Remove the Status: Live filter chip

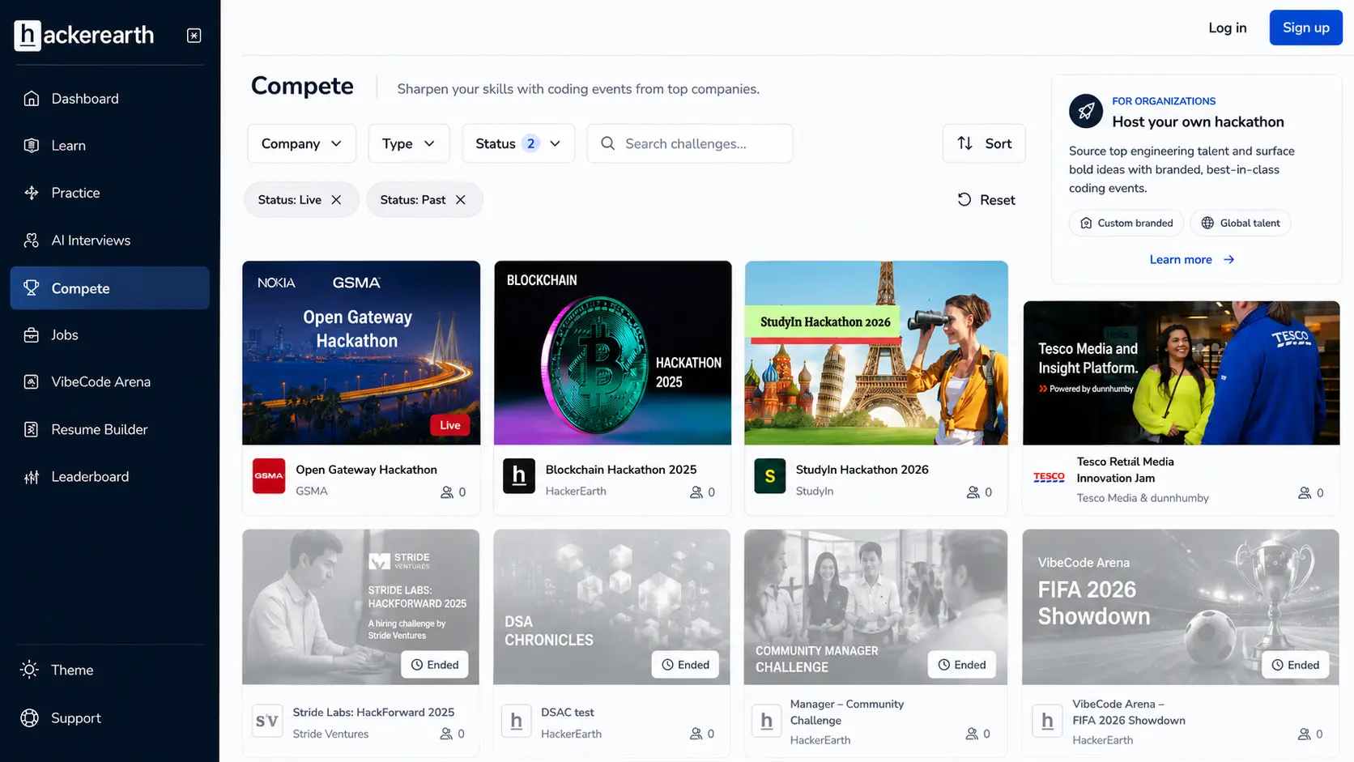pos(336,200)
